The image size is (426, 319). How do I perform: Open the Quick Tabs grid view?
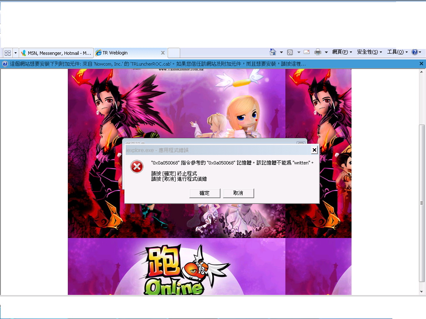click(7, 53)
